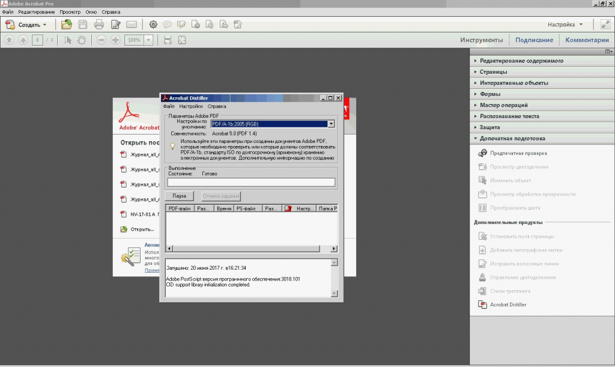Click the save floppy disk icon
The height and width of the screenshot is (367, 615).
(83, 25)
